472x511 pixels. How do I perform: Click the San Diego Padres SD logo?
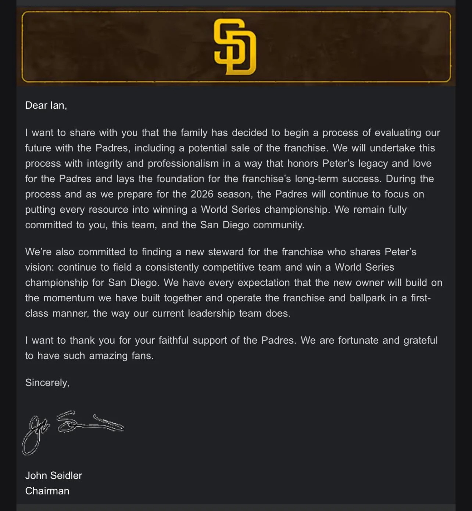pyautogui.click(x=235, y=47)
